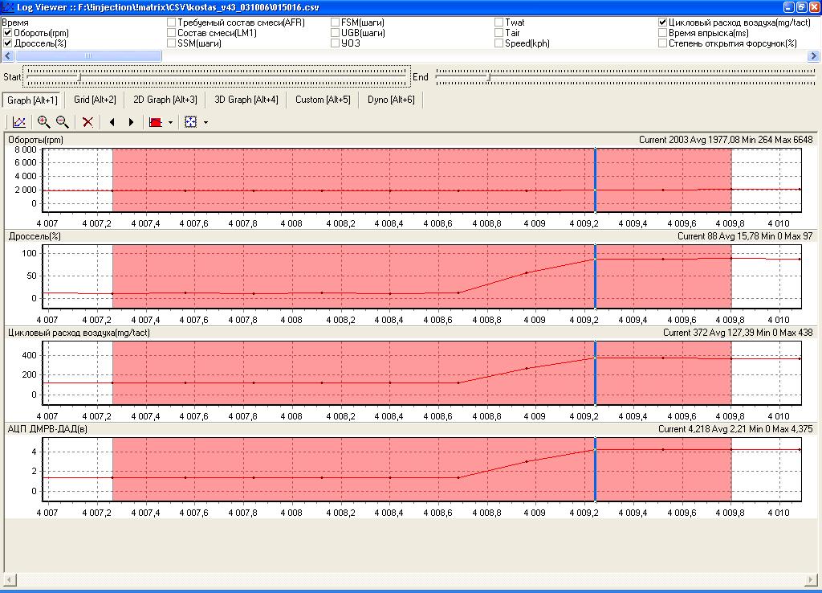Click the dotted square fit icon

190,122
